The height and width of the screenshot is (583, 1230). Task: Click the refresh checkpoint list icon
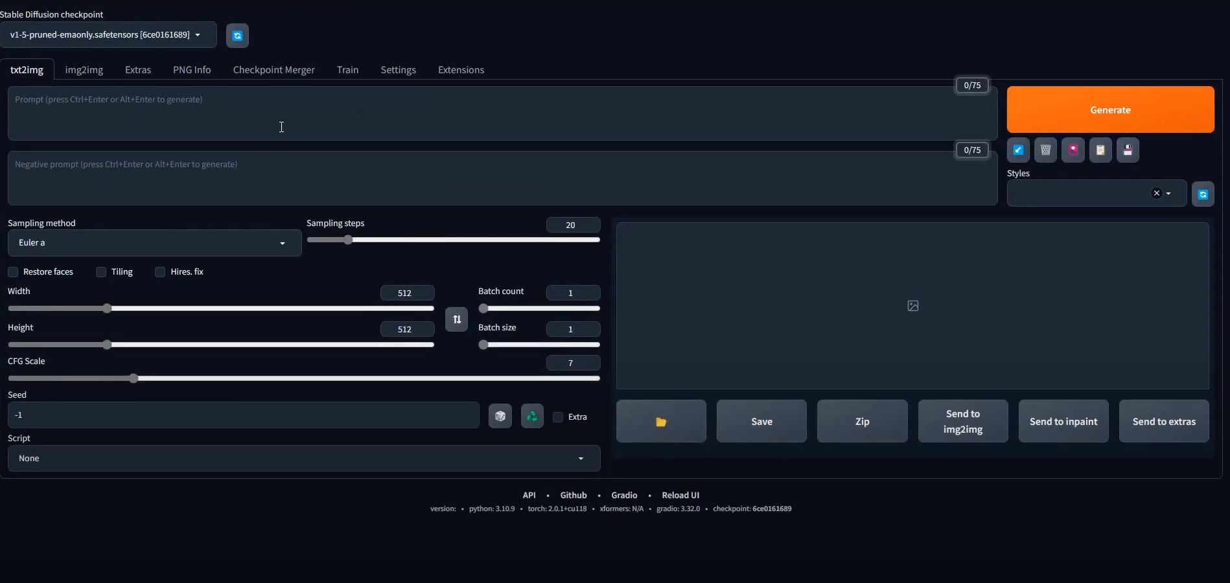tap(237, 36)
